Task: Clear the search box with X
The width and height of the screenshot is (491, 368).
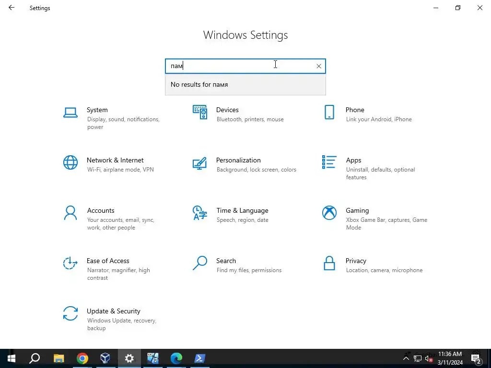Action: (319, 66)
